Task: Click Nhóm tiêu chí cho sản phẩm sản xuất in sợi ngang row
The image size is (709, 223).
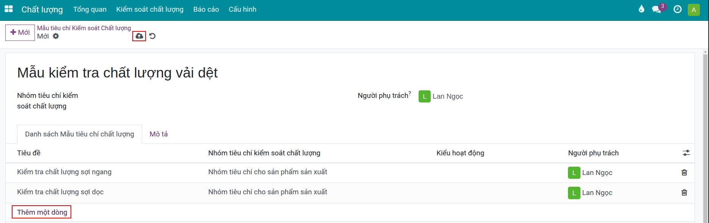Action: [x=268, y=172]
